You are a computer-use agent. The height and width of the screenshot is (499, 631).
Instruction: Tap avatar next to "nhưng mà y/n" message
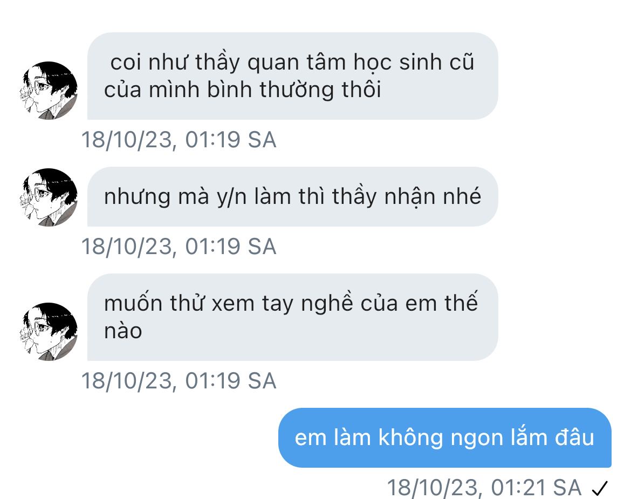49,197
